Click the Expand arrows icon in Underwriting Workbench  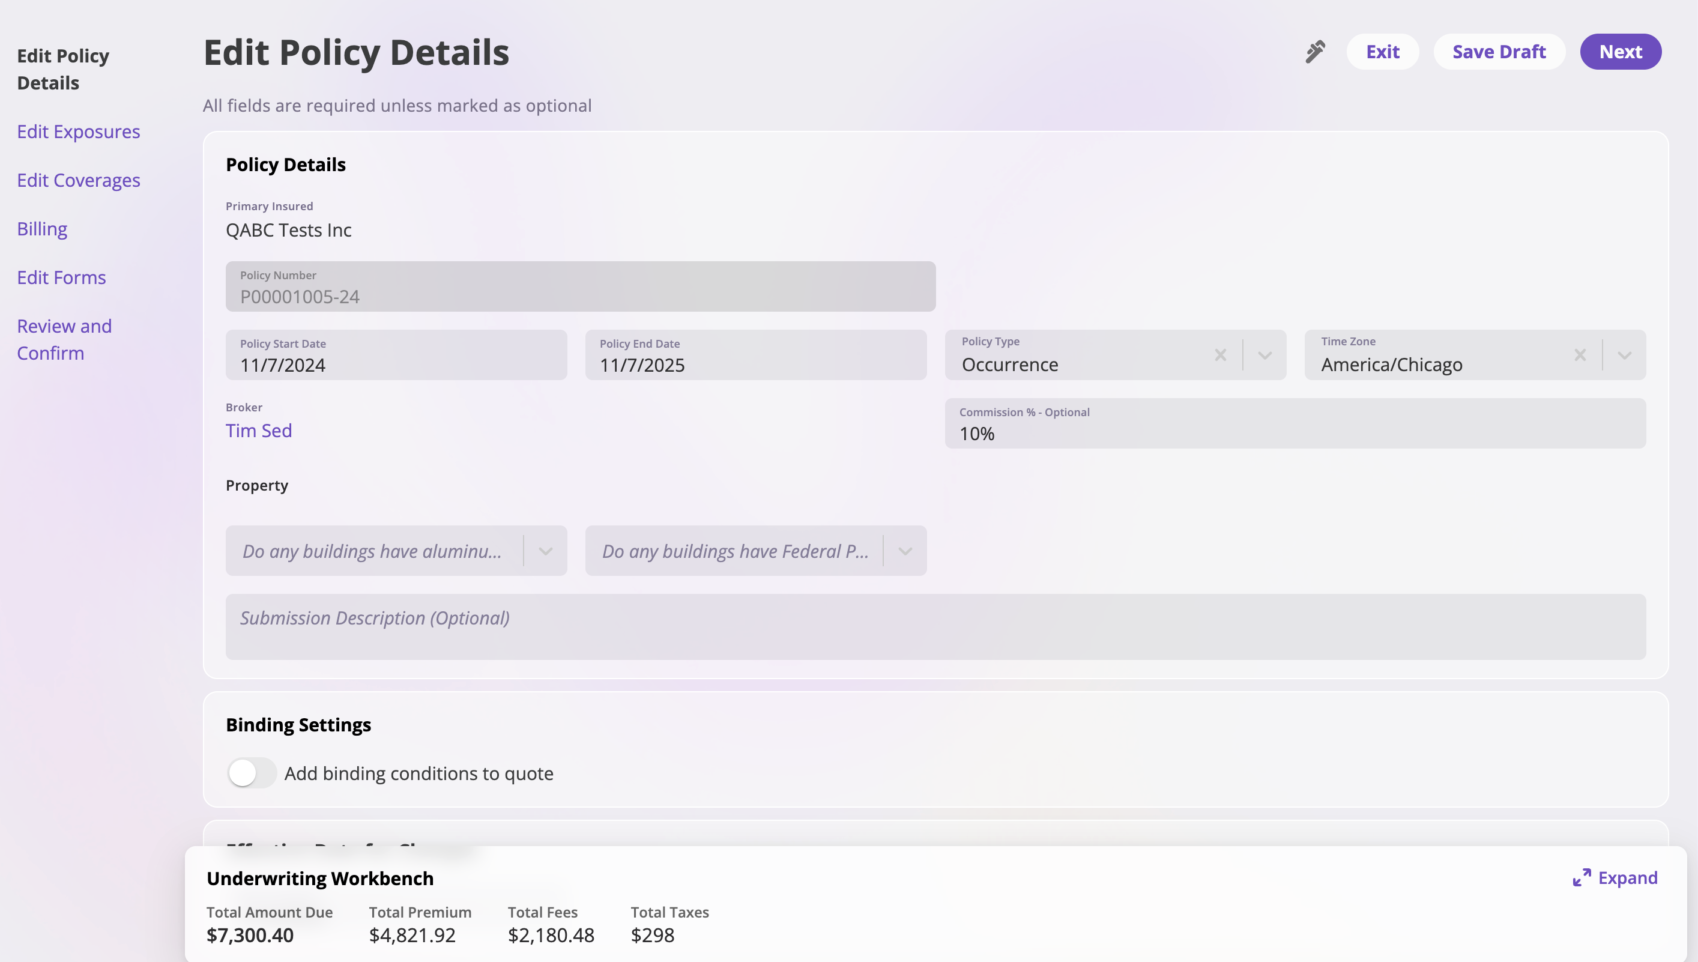(1581, 877)
